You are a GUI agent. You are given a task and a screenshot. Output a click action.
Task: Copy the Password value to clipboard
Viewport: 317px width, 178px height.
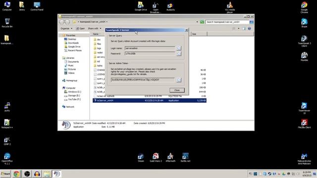178,53
